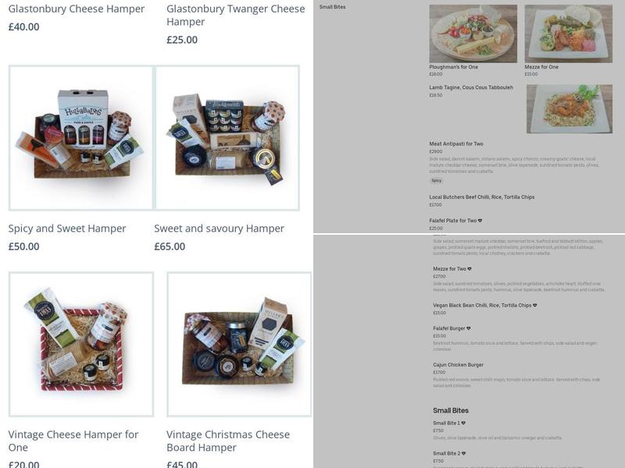Click the heart icon beside Falafel Plate for Two
The width and height of the screenshot is (625, 468).
pos(480,221)
